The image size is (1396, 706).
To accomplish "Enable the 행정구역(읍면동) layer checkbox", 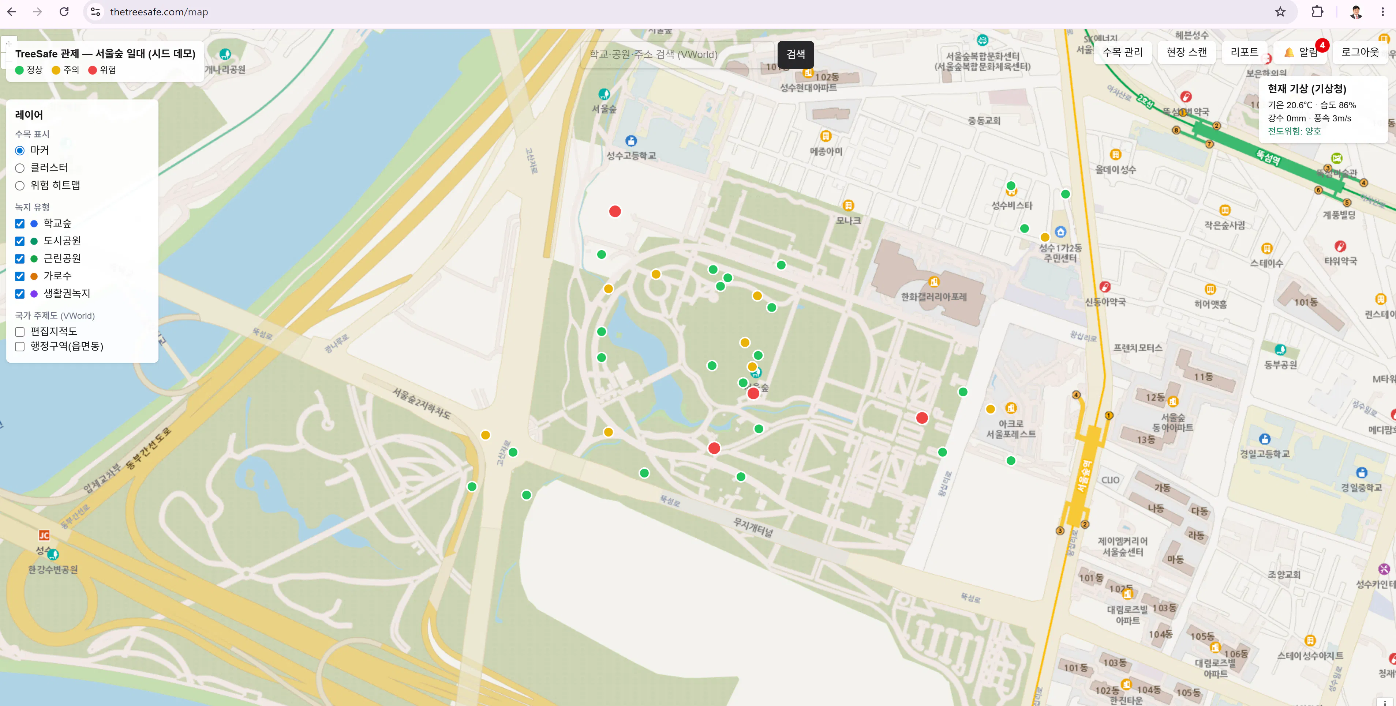I will click(20, 347).
